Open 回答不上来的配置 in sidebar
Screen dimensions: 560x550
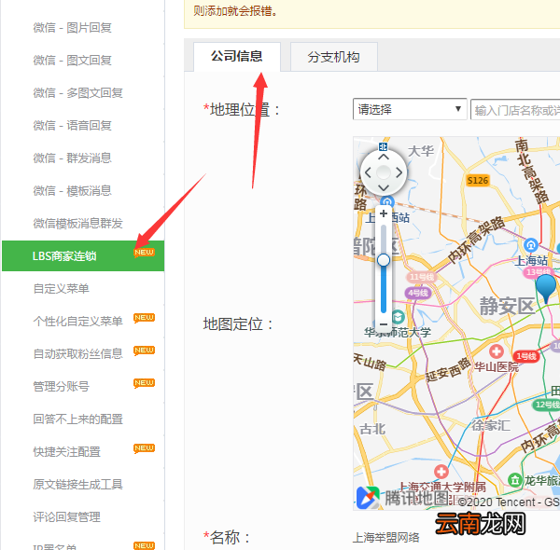point(77,419)
